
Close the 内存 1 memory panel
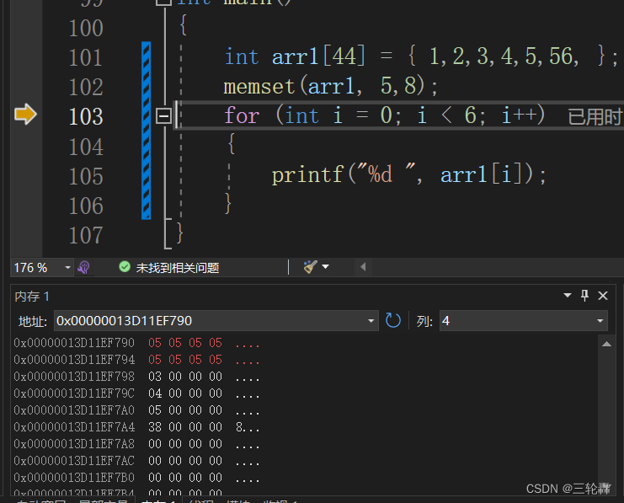603,296
